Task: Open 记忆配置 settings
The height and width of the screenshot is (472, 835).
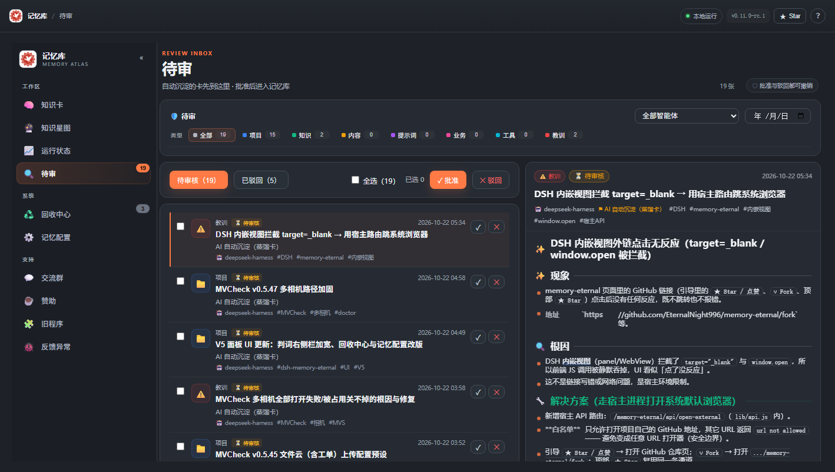Action: click(x=84, y=237)
